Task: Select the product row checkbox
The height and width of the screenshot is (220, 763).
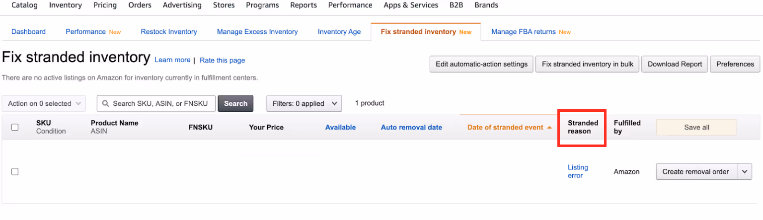Action: [15, 172]
